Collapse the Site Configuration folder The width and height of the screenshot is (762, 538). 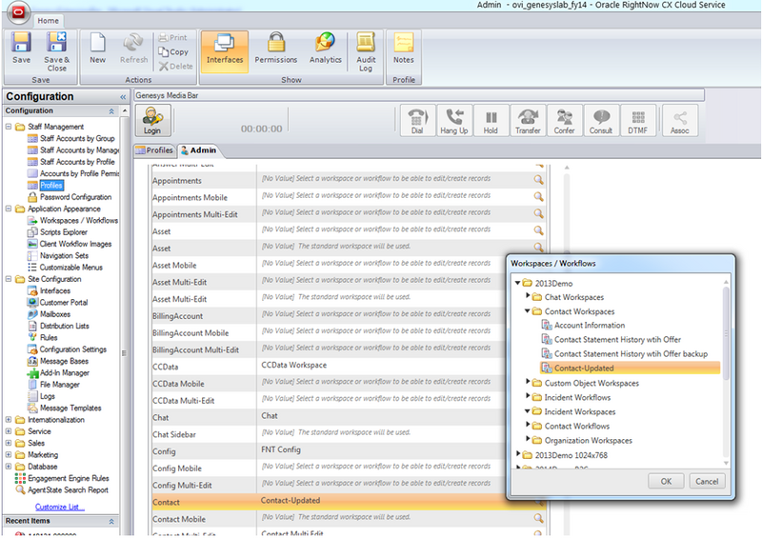pyautogui.click(x=9, y=279)
